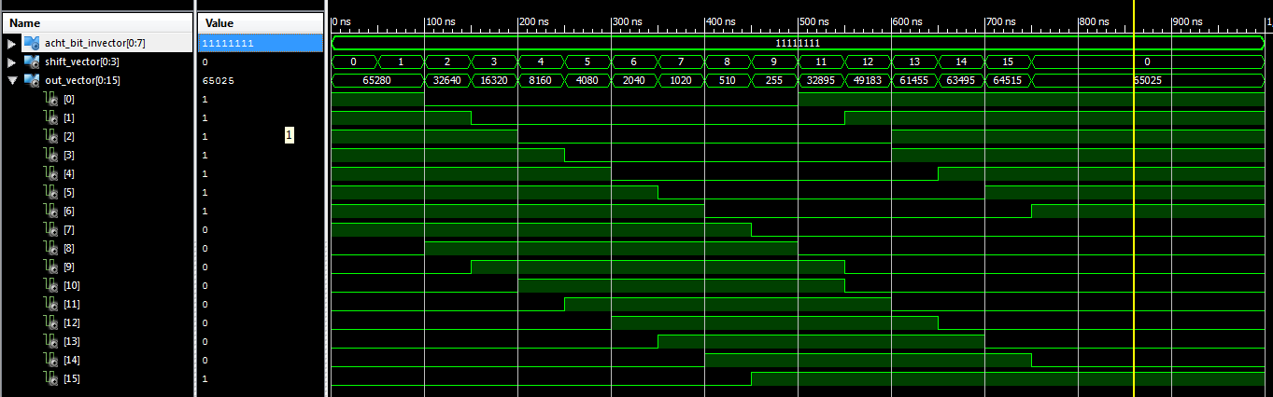Click the signal icon for bit [11]
This screenshot has height=397, width=1273.
point(51,304)
